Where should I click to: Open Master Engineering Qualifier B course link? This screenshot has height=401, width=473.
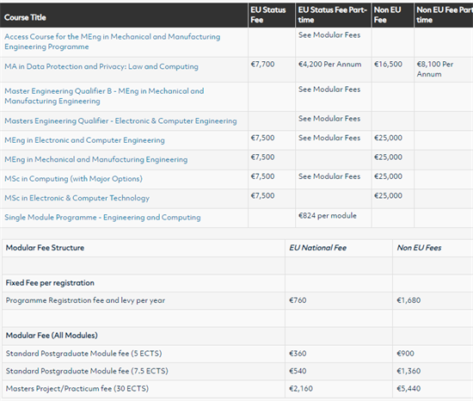point(104,96)
